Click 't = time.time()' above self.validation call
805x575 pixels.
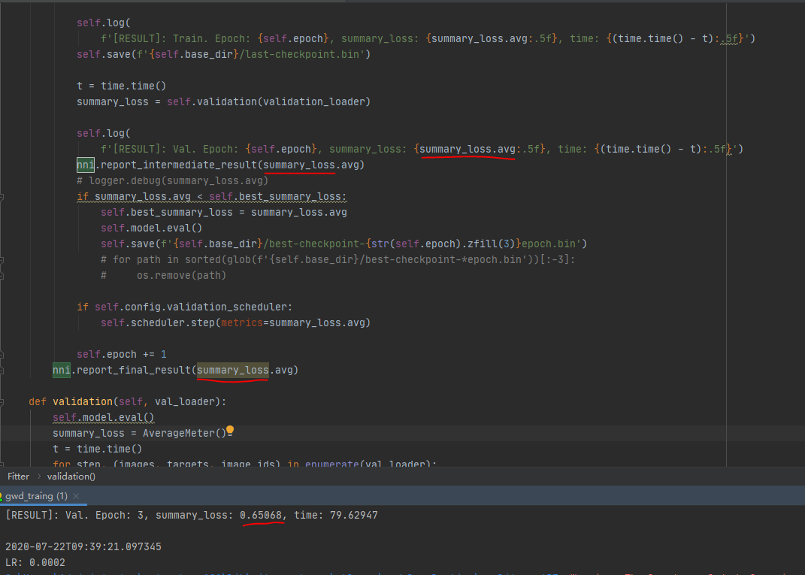tap(121, 86)
